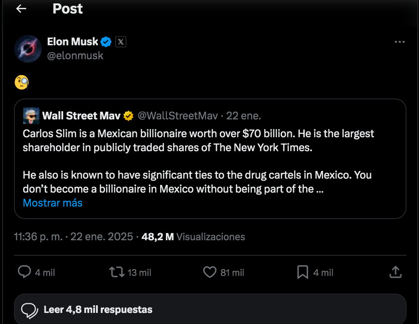Click the share upload icon
This screenshot has height=324, width=419.
click(x=395, y=272)
